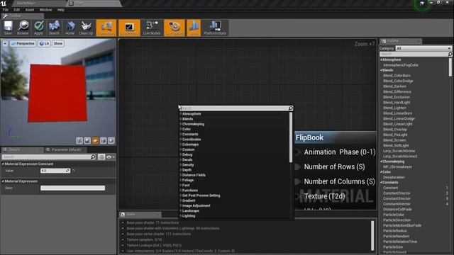Toggle the Stats toolbar button
The width and height of the screenshot is (454, 255).
click(194, 28)
